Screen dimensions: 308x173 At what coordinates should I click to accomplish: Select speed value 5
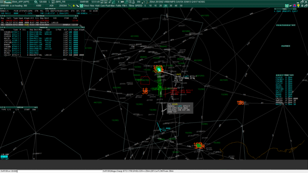[145, 6]
